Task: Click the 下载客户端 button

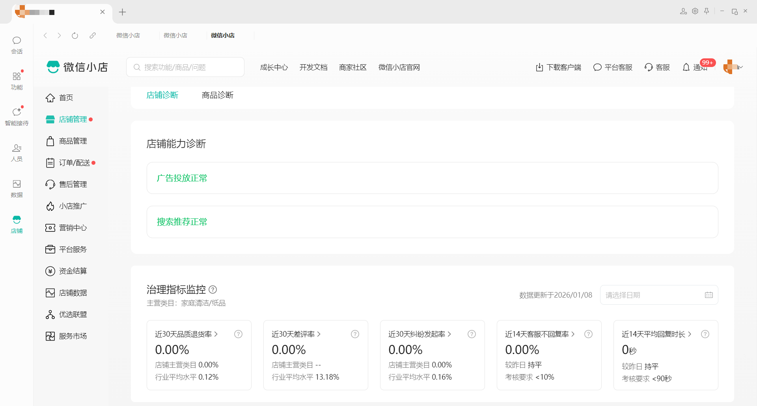Action: coord(558,67)
